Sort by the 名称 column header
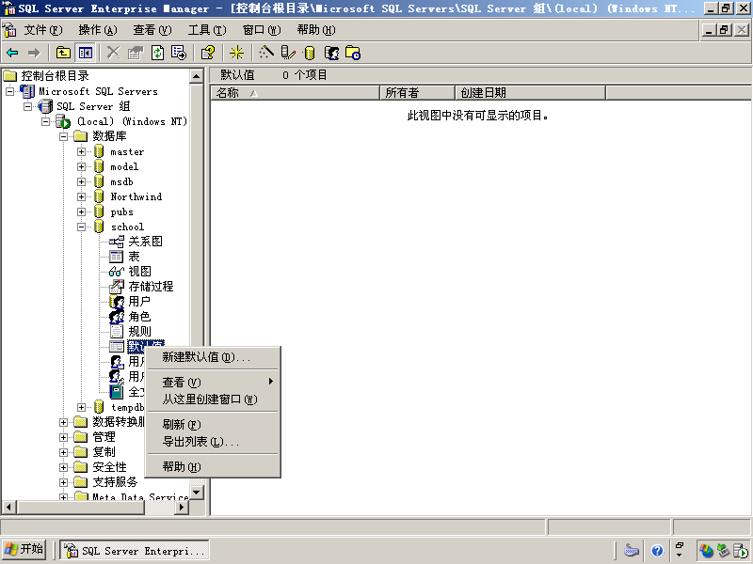Viewport: 753px width, 564px height. (295, 92)
